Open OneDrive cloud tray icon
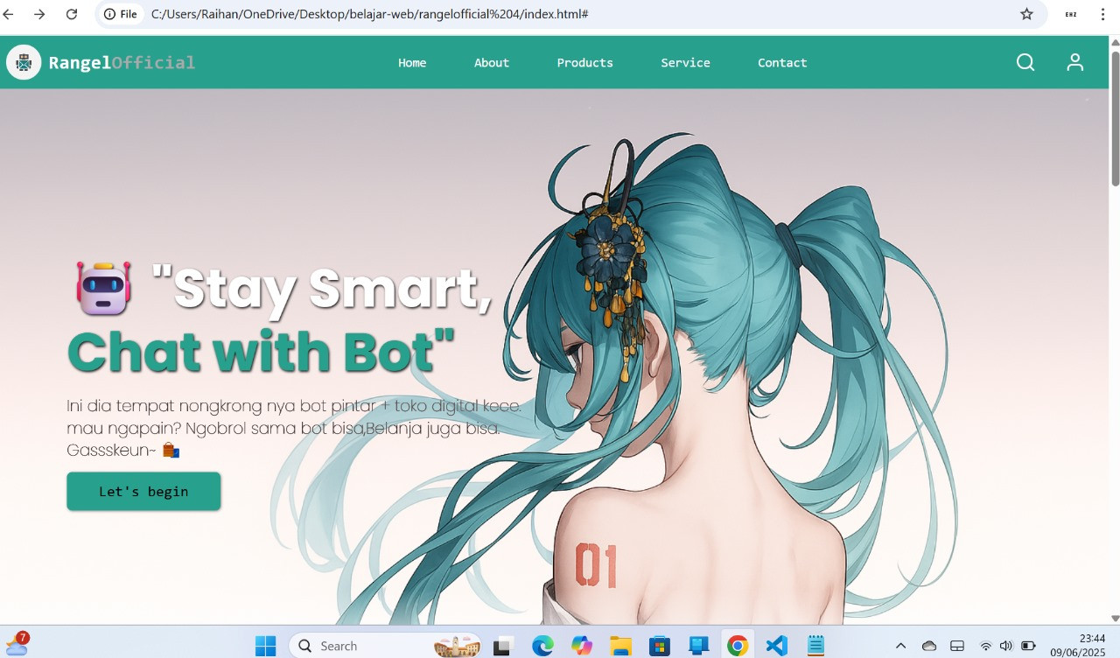 (929, 646)
